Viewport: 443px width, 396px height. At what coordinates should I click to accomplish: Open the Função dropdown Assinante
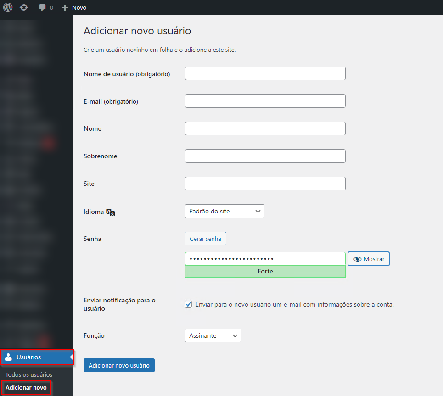click(213, 335)
